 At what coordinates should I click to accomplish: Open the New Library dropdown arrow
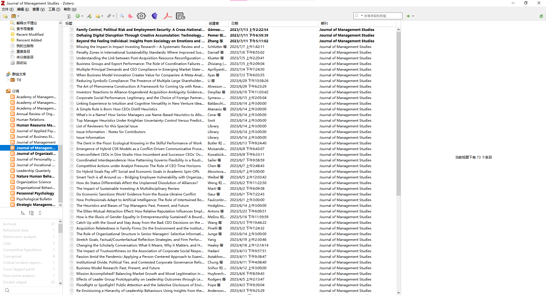click(x=18, y=16)
